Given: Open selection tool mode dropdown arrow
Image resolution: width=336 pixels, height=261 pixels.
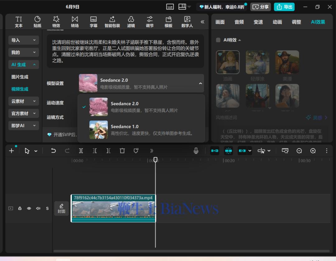Looking at the screenshot, I should coord(36,151).
